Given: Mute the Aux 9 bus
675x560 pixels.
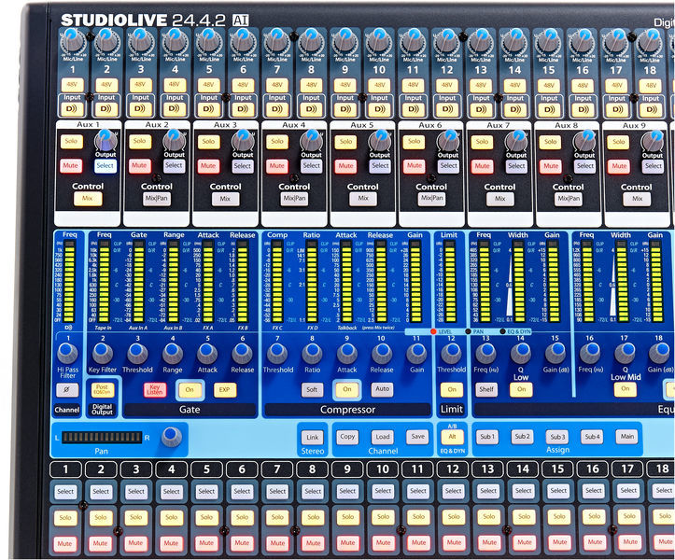Looking at the screenshot, I should [x=620, y=166].
